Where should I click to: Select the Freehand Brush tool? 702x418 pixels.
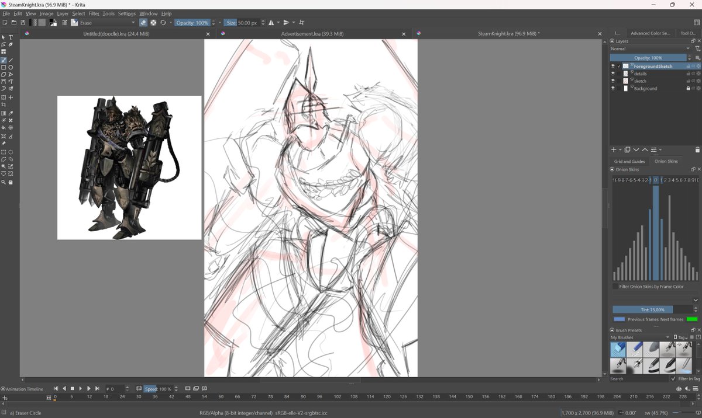4,60
